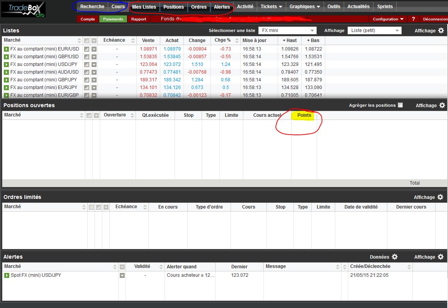The height and width of the screenshot is (308, 448).
Task: Click USD/JPY Achat price 123.072 in Listes
Action: point(172,64)
